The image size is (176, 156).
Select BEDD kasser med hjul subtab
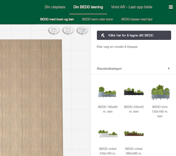pyautogui.click(x=137, y=20)
